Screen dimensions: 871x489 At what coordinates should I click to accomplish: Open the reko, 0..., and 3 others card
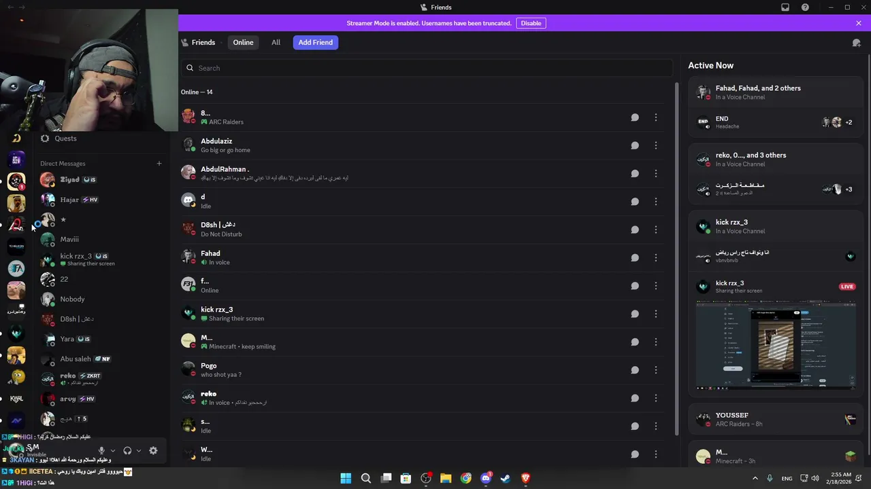click(x=776, y=159)
